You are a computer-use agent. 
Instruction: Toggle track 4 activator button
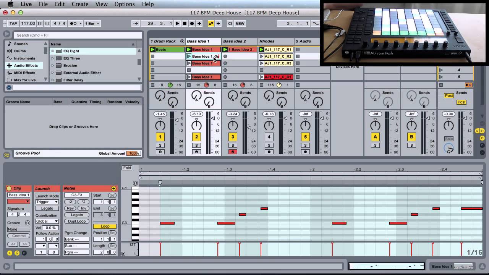(x=269, y=137)
